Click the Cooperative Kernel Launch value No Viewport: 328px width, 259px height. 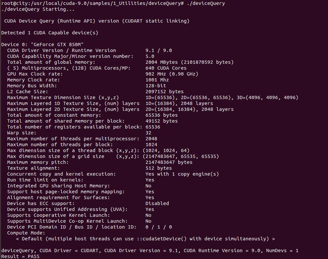point(148,215)
